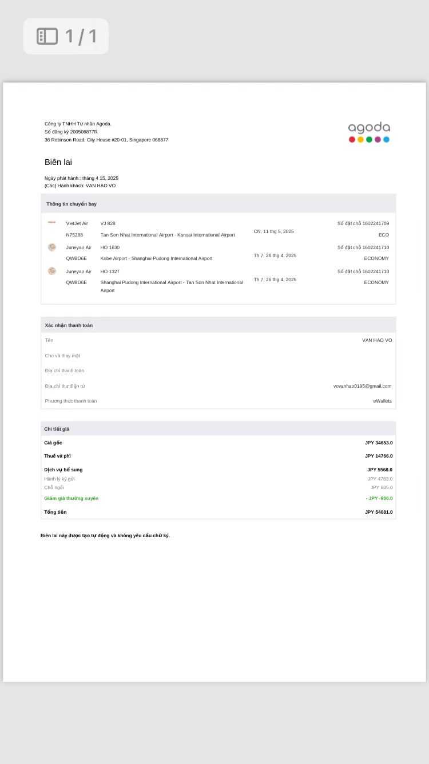The image size is (429, 764).
Task: Click the email vovanhao0195@gmail.com
Action: coord(362,386)
